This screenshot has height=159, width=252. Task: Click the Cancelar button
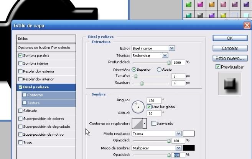click(230, 48)
